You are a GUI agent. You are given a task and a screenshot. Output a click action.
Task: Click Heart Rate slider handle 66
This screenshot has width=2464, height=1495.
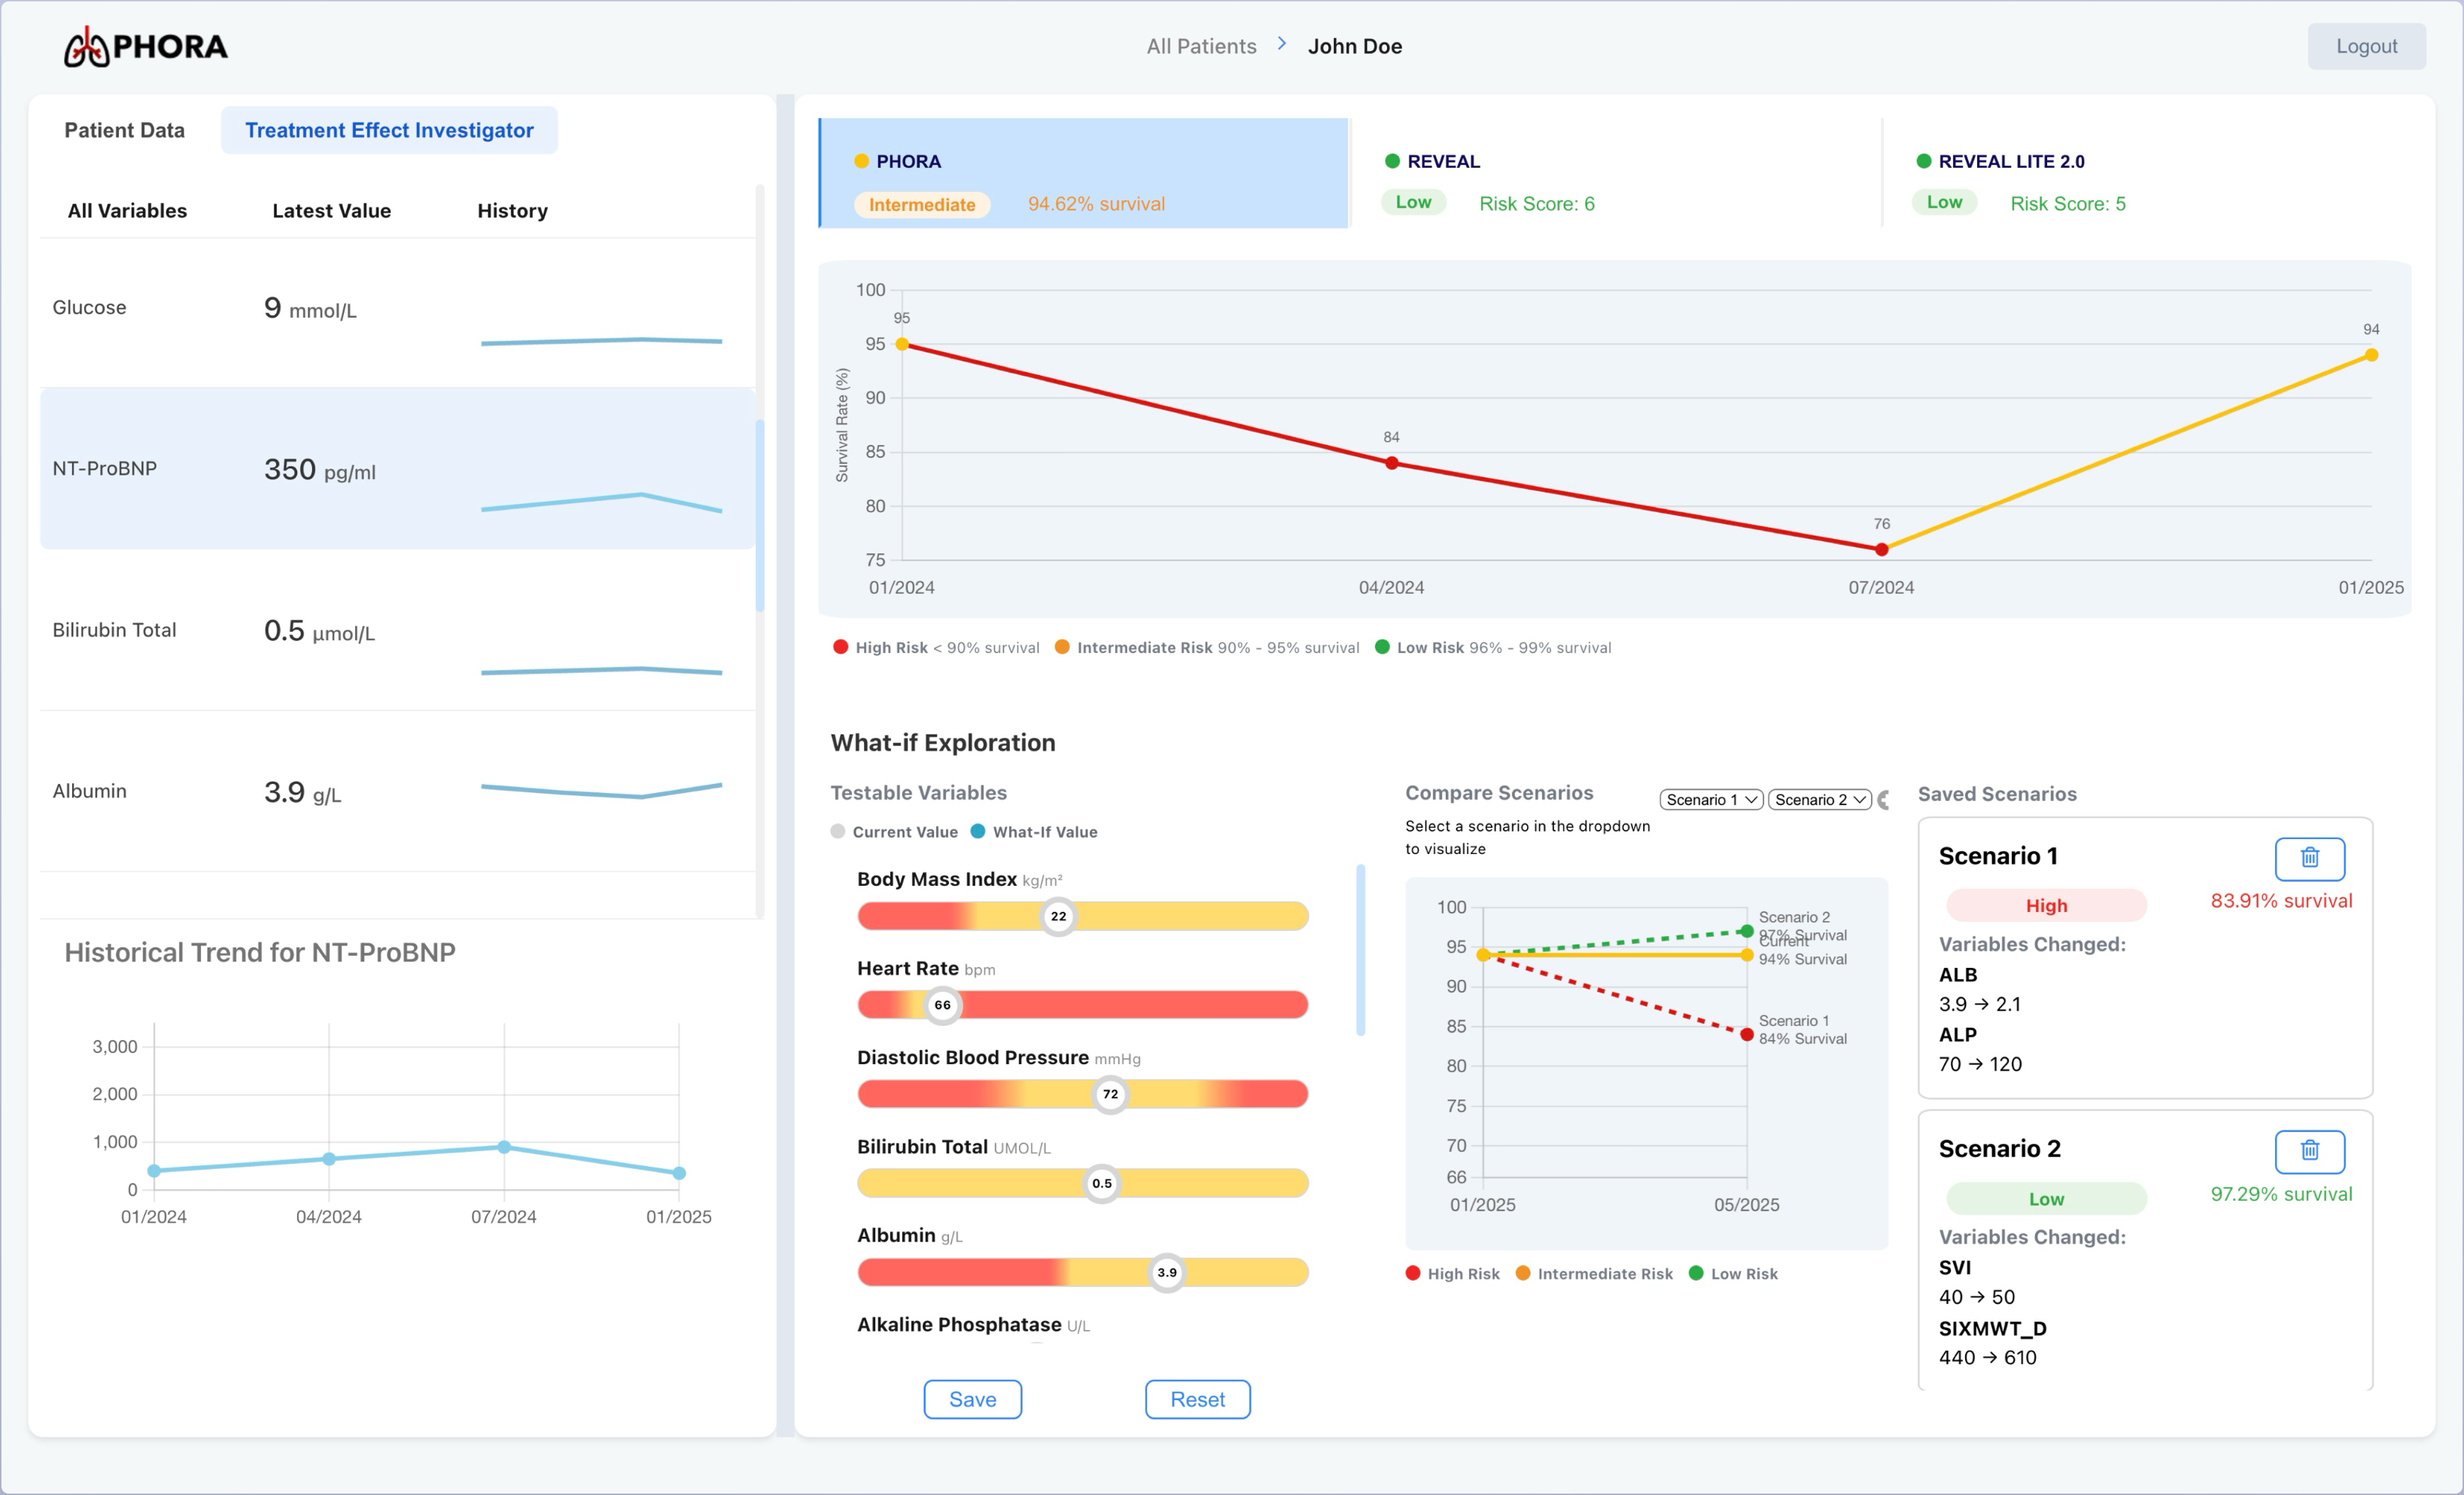(942, 1005)
